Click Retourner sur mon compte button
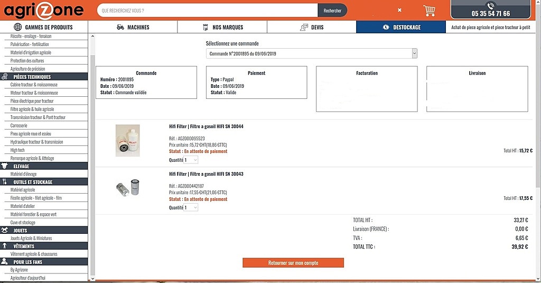Image resolution: width=541 pixels, height=283 pixels. (293, 263)
